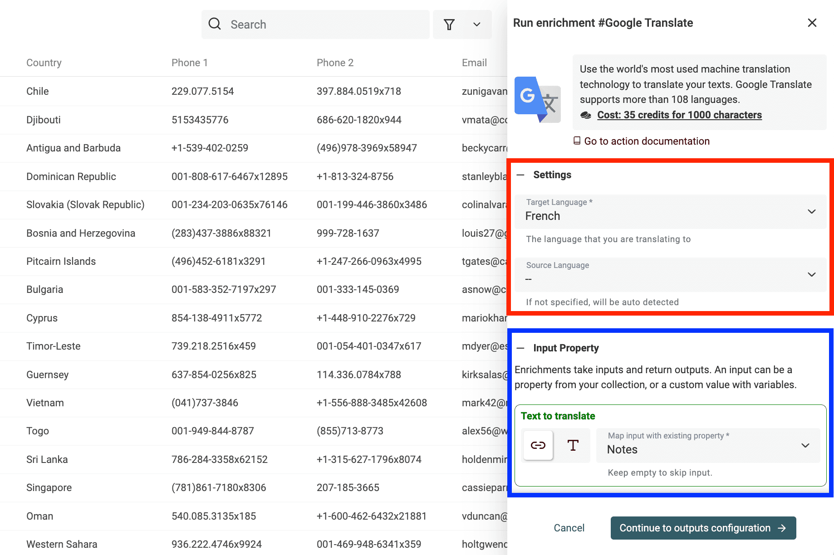The height and width of the screenshot is (555, 834).
Task: Click the Cancel button
Action: pos(569,528)
